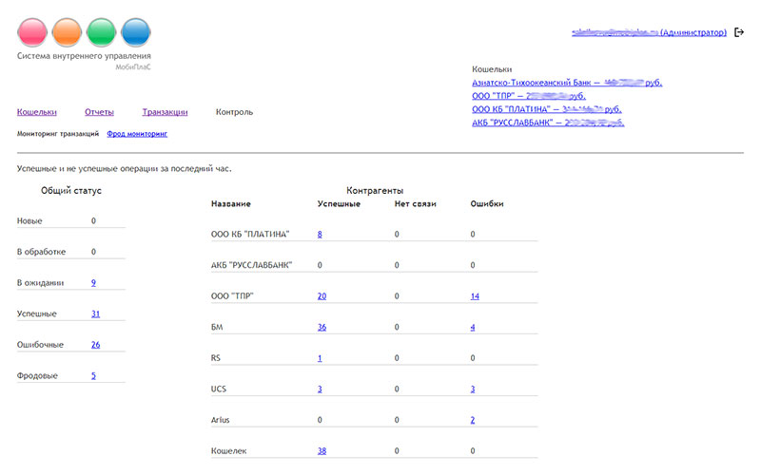761x475 pixels.
Task: View 38 successful Кошелек operations
Action: click(322, 451)
